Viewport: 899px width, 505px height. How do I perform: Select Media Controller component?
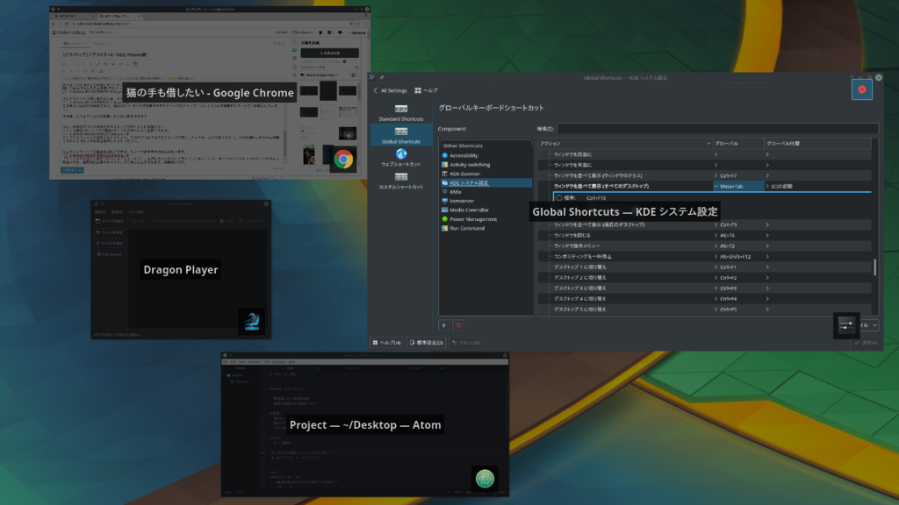point(485,210)
